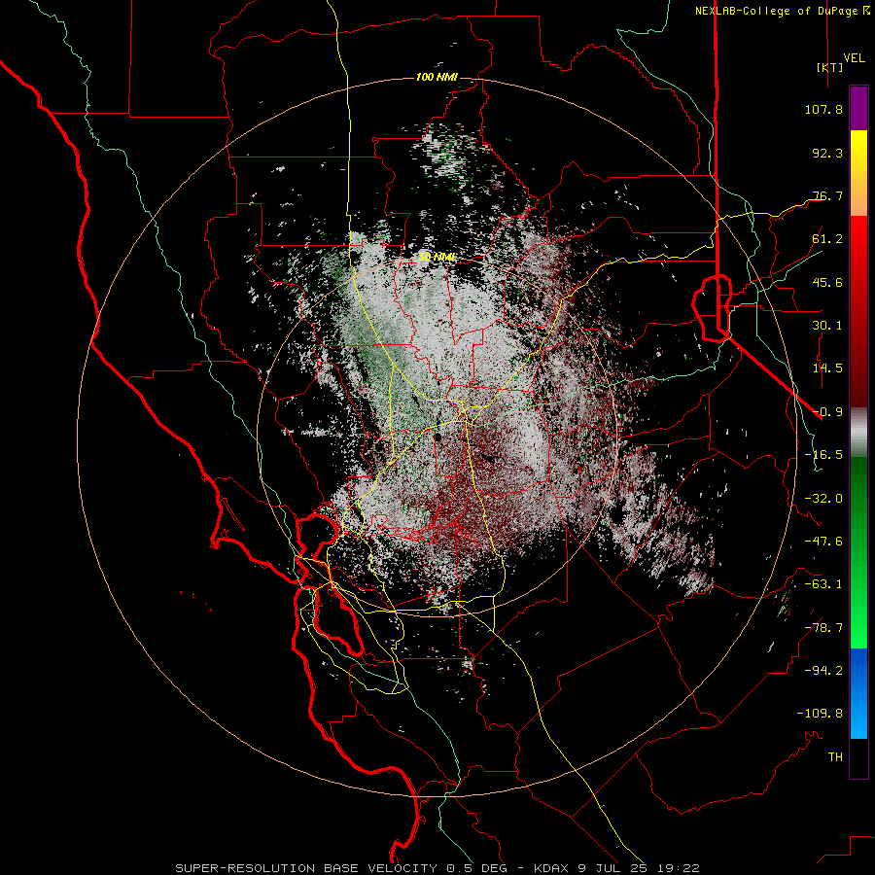This screenshot has height=875, width=875.
Task: Select the 107.8 velocity scale value
Action: tap(823, 109)
